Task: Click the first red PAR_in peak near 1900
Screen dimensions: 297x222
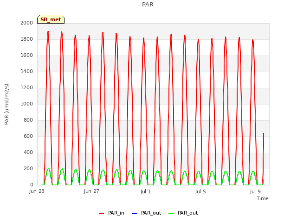Action: (48, 32)
